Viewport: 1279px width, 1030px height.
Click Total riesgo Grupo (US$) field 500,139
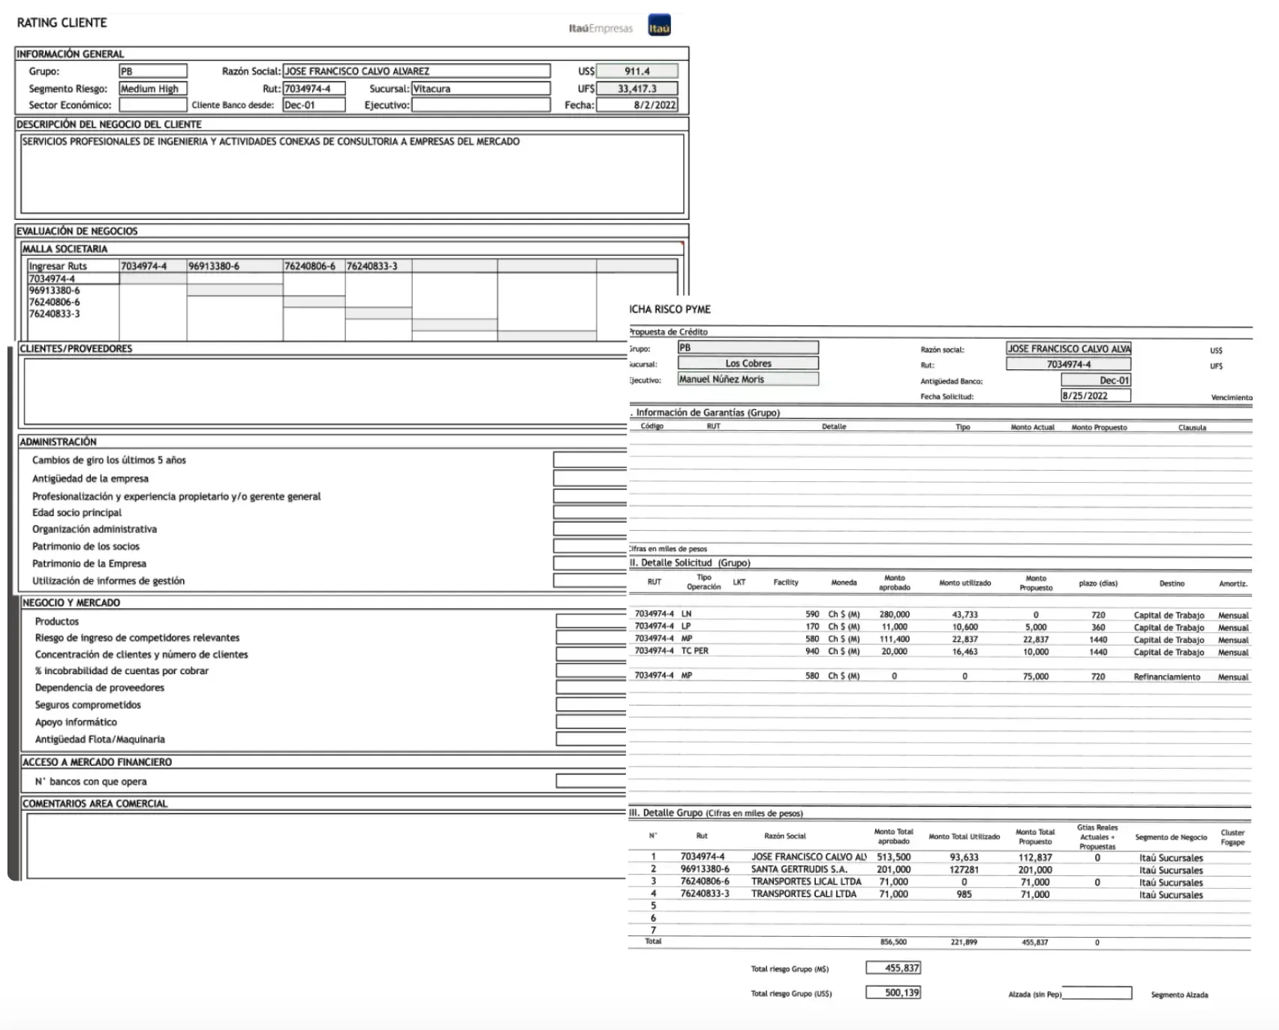coord(893,992)
